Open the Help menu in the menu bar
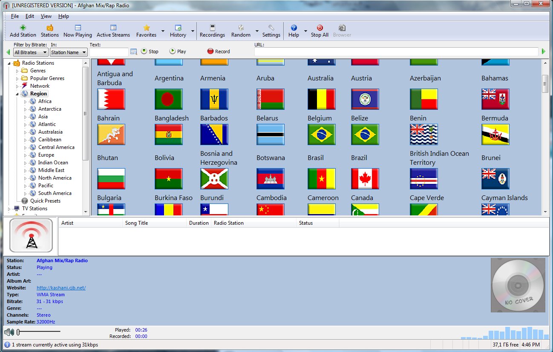The image size is (553, 352). click(63, 16)
